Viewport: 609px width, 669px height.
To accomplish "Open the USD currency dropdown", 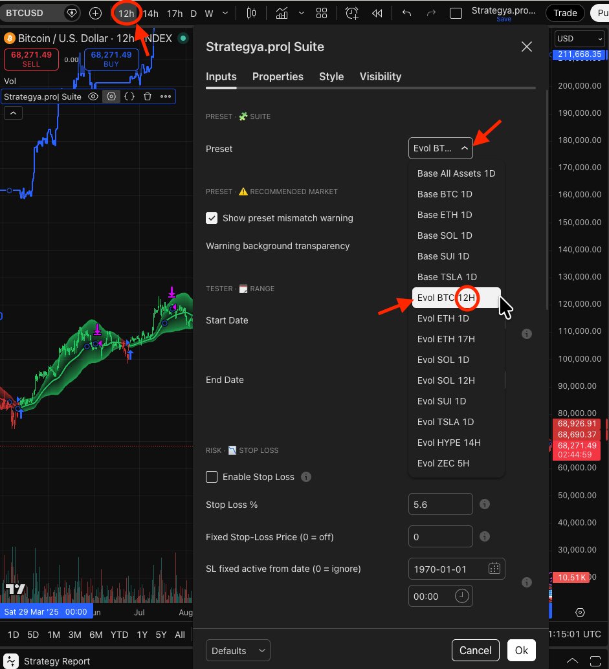I will (579, 38).
